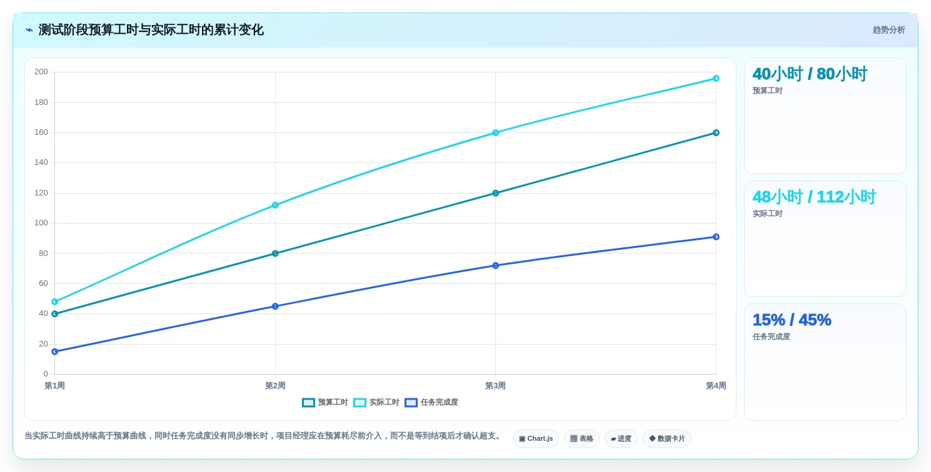The image size is (931, 472).
Task: Toggle the 预算工时 legend entry
Action: (x=325, y=403)
